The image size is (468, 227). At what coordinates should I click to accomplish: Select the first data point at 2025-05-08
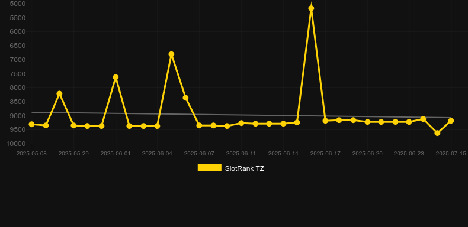tap(31, 124)
